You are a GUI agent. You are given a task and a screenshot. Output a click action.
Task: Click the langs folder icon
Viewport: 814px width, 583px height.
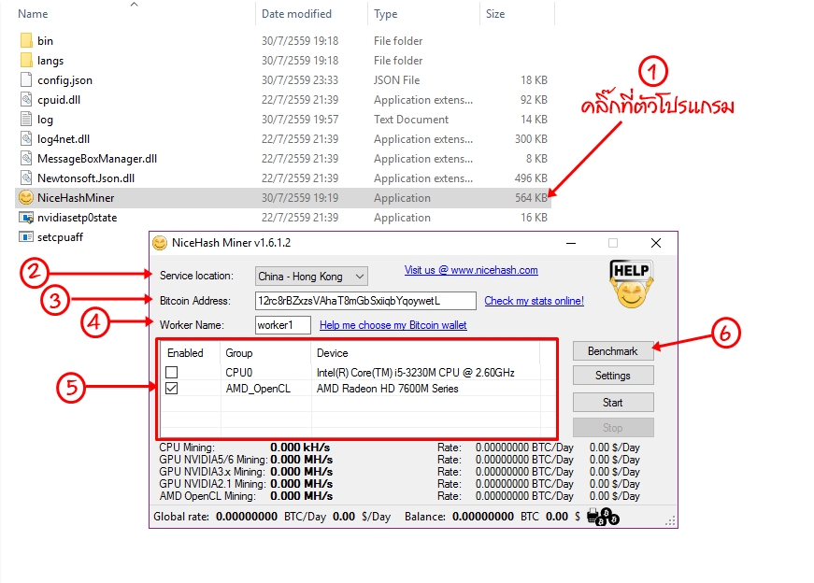point(26,60)
